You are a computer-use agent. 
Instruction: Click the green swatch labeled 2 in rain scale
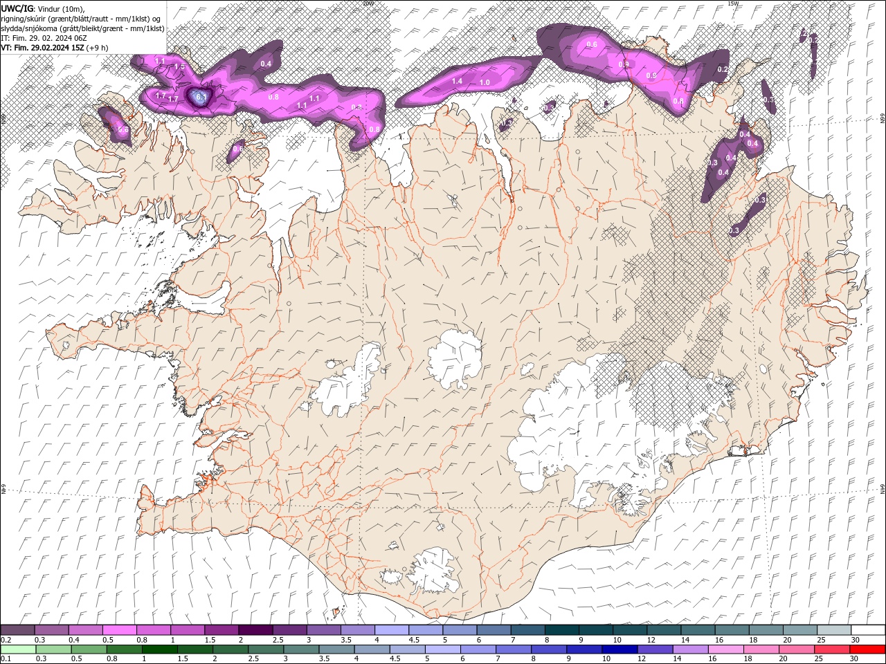(230, 649)
